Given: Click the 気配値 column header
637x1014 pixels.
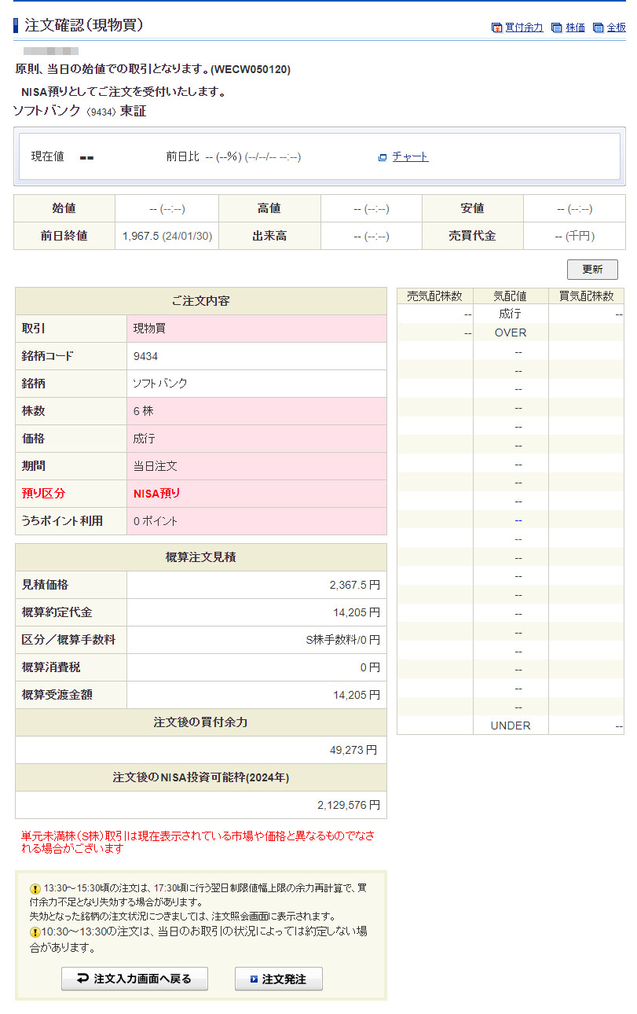Looking at the screenshot, I should coord(511,296).
